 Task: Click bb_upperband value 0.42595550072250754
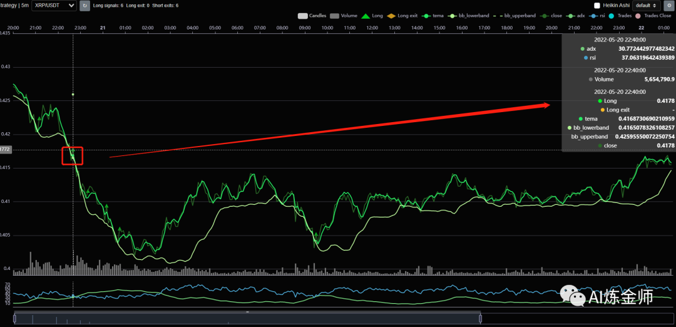coord(645,137)
